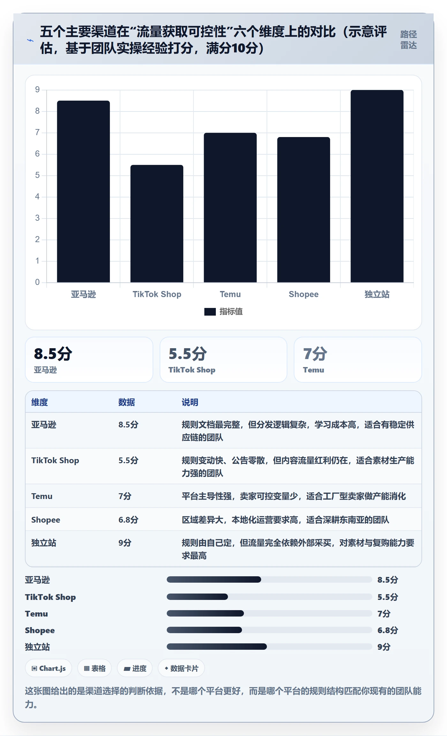This screenshot has height=736, width=447.
Task: Click the 亚马逊 cell in the table
Action: click(x=44, y=425)
